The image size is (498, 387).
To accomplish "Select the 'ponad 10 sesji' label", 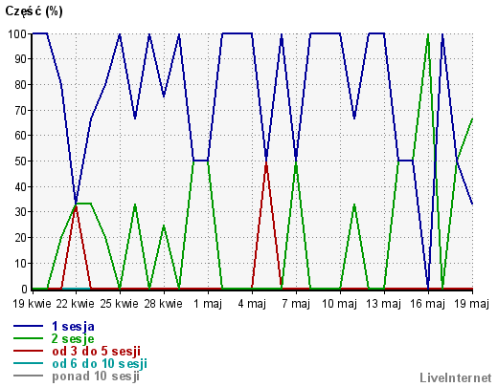I will (x=96, y=376).
